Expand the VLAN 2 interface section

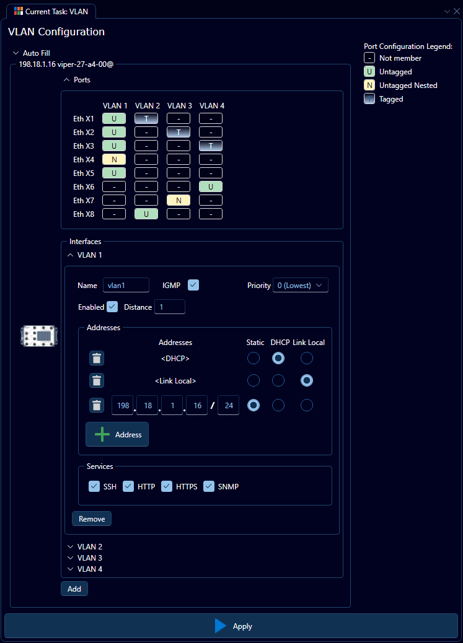click(x=85, y=547)
